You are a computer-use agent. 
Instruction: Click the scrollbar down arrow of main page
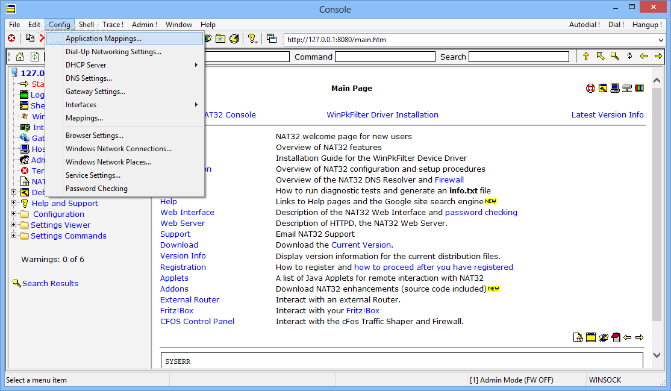(x=657, y=355)
